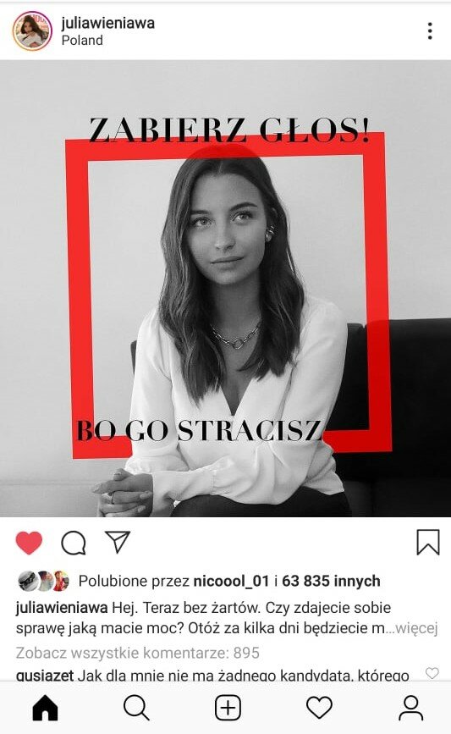View the 63 835 innych likes list
This screenshot has width=451, height=734.
pos(331,581)
